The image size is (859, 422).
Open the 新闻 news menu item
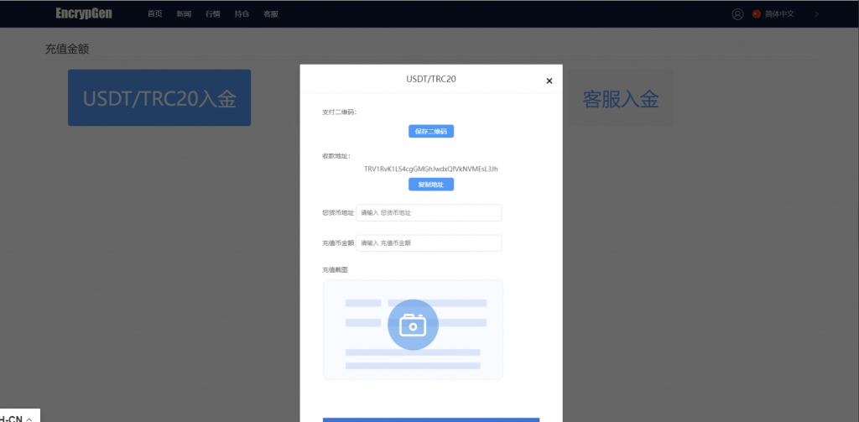184,14
